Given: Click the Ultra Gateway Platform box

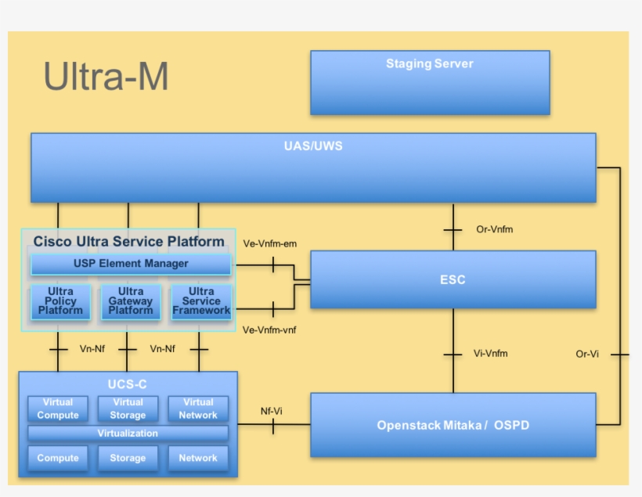Looking at the screenshot, I should click(131, 301).
